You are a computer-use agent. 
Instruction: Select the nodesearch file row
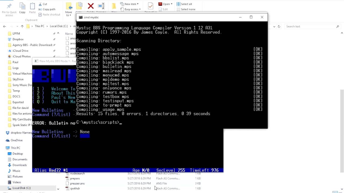[x=133, y=174]
